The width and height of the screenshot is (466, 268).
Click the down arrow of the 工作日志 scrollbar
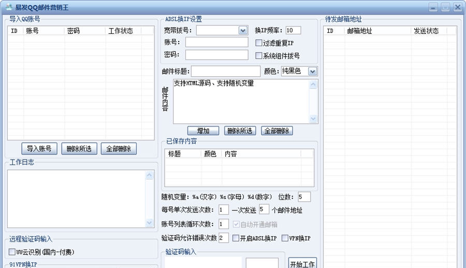(150, 222)
